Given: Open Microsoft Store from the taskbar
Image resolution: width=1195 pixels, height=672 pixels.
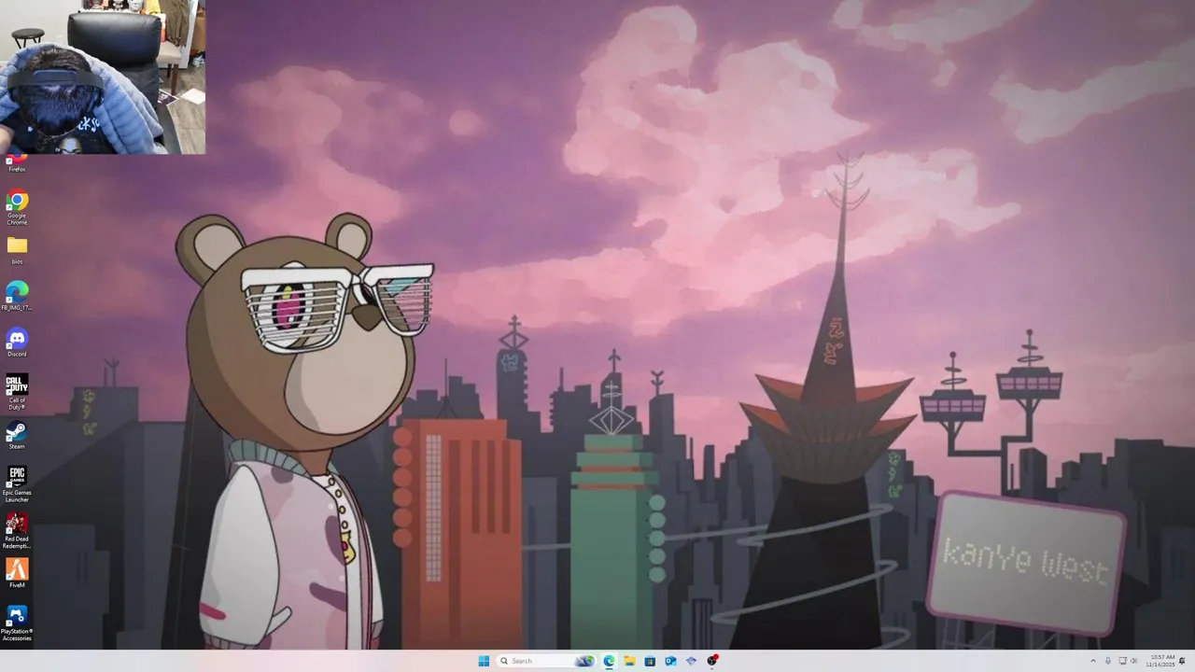Looking at the screenshot, I should tap(650, 661).
